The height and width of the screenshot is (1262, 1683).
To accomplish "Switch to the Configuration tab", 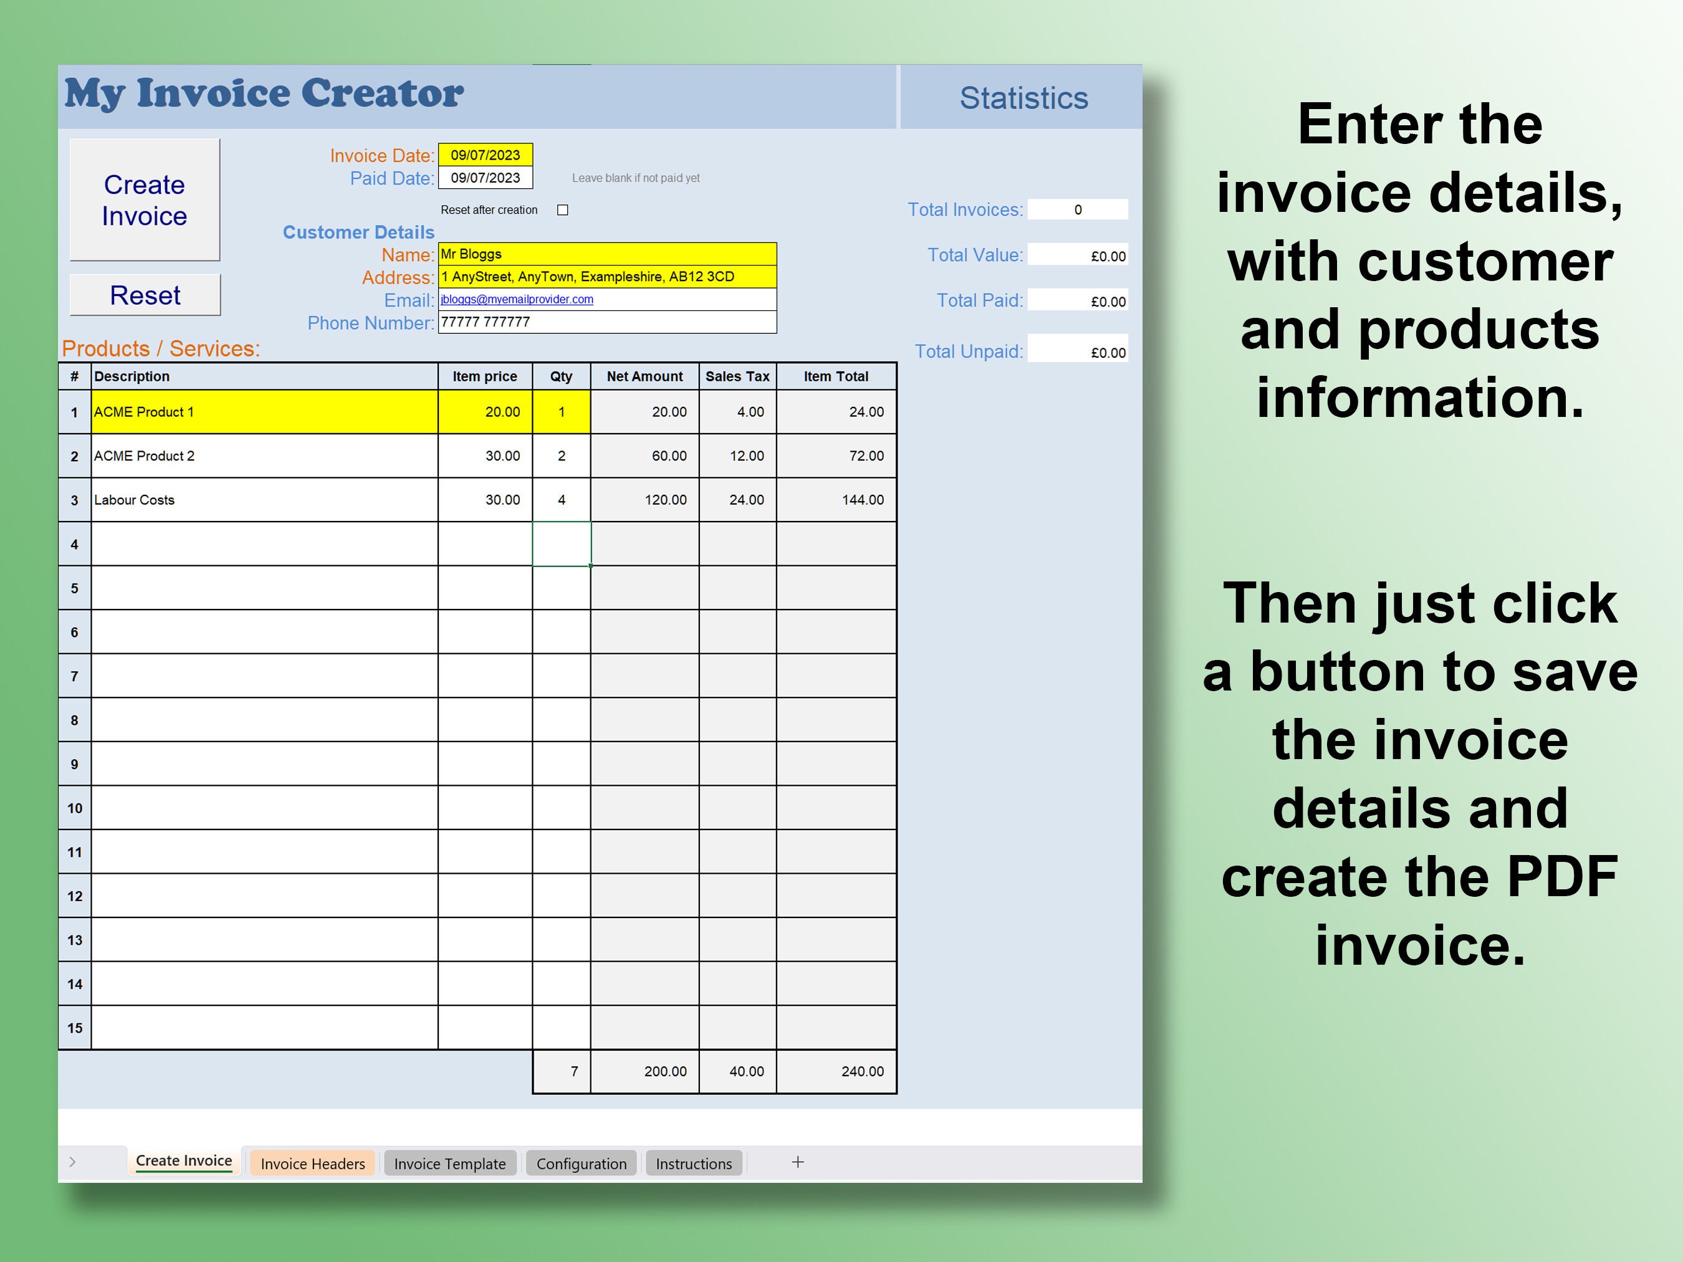I will 580,1163.
